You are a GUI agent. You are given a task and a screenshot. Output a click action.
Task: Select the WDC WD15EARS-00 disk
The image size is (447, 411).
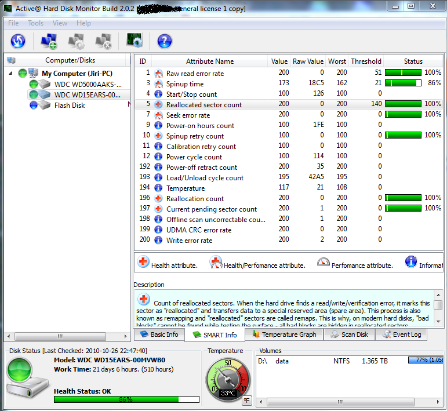(87, 95)
